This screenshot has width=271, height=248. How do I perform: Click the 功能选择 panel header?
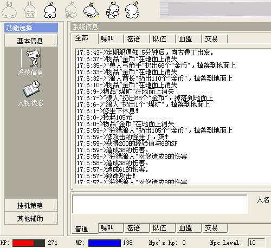(31, 28)
